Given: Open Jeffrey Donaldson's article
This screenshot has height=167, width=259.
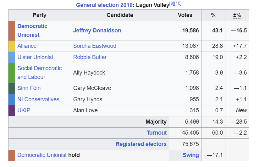Looking at the screenshot, I should click(97, 31).
